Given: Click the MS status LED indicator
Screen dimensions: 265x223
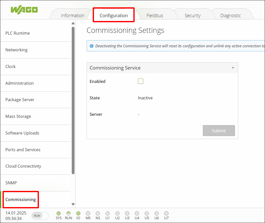Looking at the screenshot, I should (88, 213).
